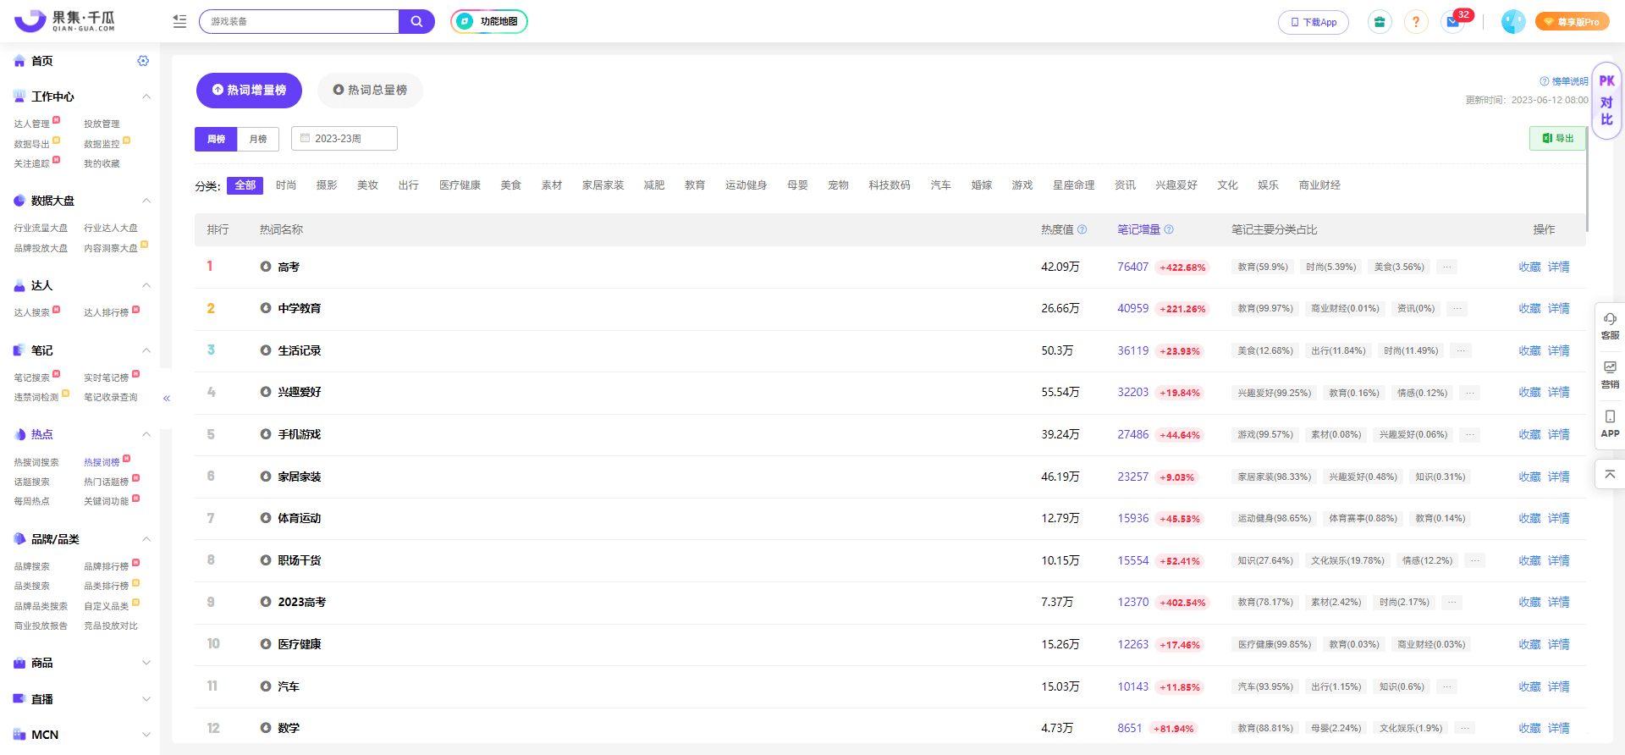Collapse the 品牌/品类 sidebar section
This screenshot has width=1625, height=755.
pyautogui.click(x=146, y=539)
